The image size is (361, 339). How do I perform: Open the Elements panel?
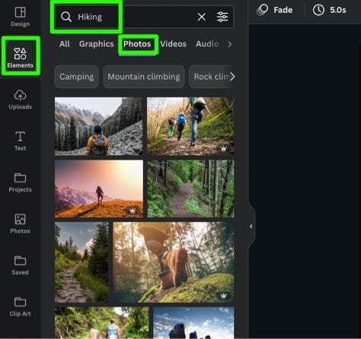[21, 57]
